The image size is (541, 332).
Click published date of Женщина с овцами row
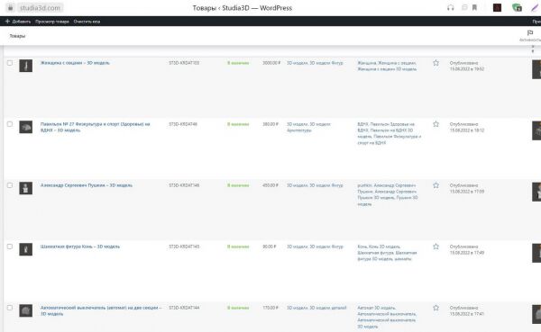467,66
